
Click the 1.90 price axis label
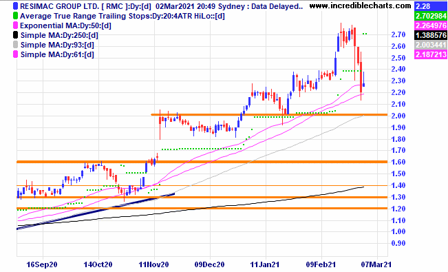point(398,127)
